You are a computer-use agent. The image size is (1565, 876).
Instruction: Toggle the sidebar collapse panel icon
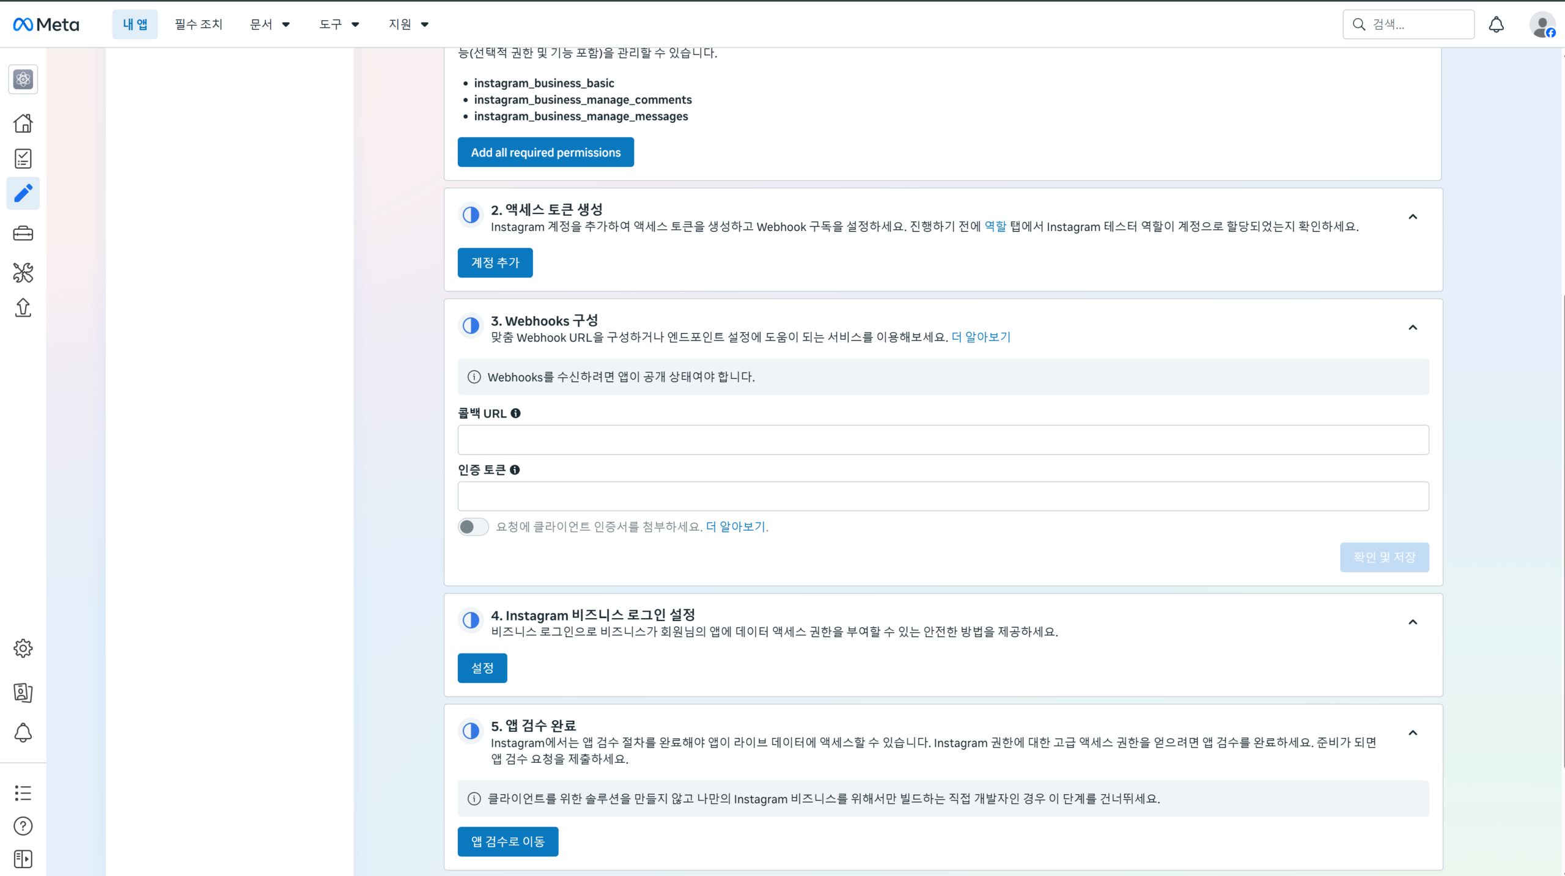23,859
